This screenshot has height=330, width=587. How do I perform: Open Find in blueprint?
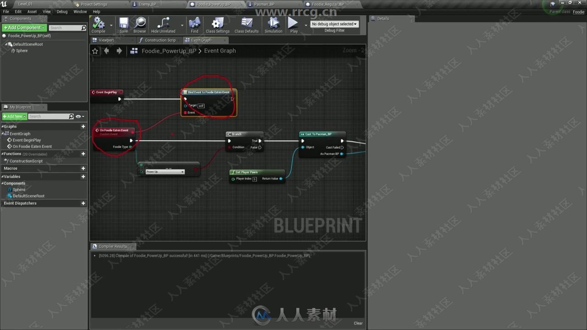pyautogui.click(x=194, y=25)
